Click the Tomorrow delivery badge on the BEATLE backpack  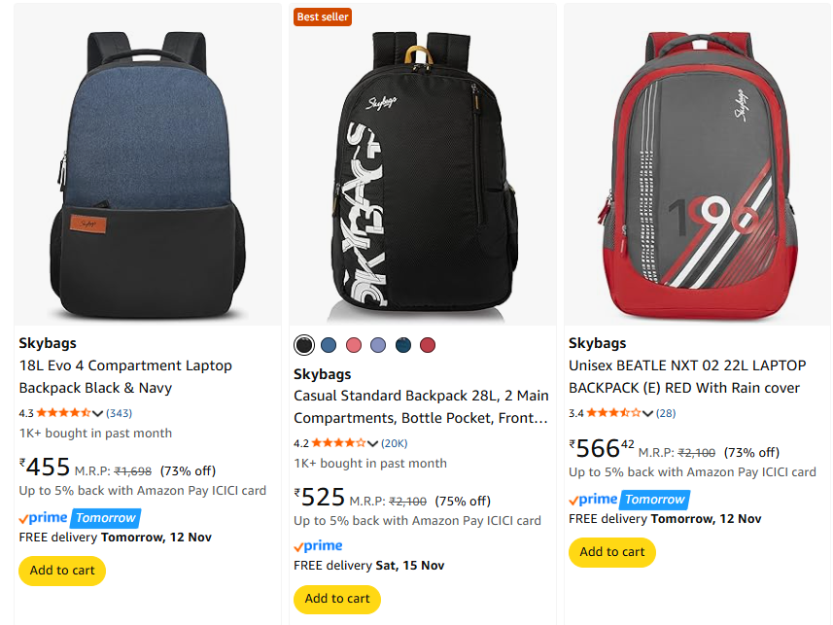(654, 500)
